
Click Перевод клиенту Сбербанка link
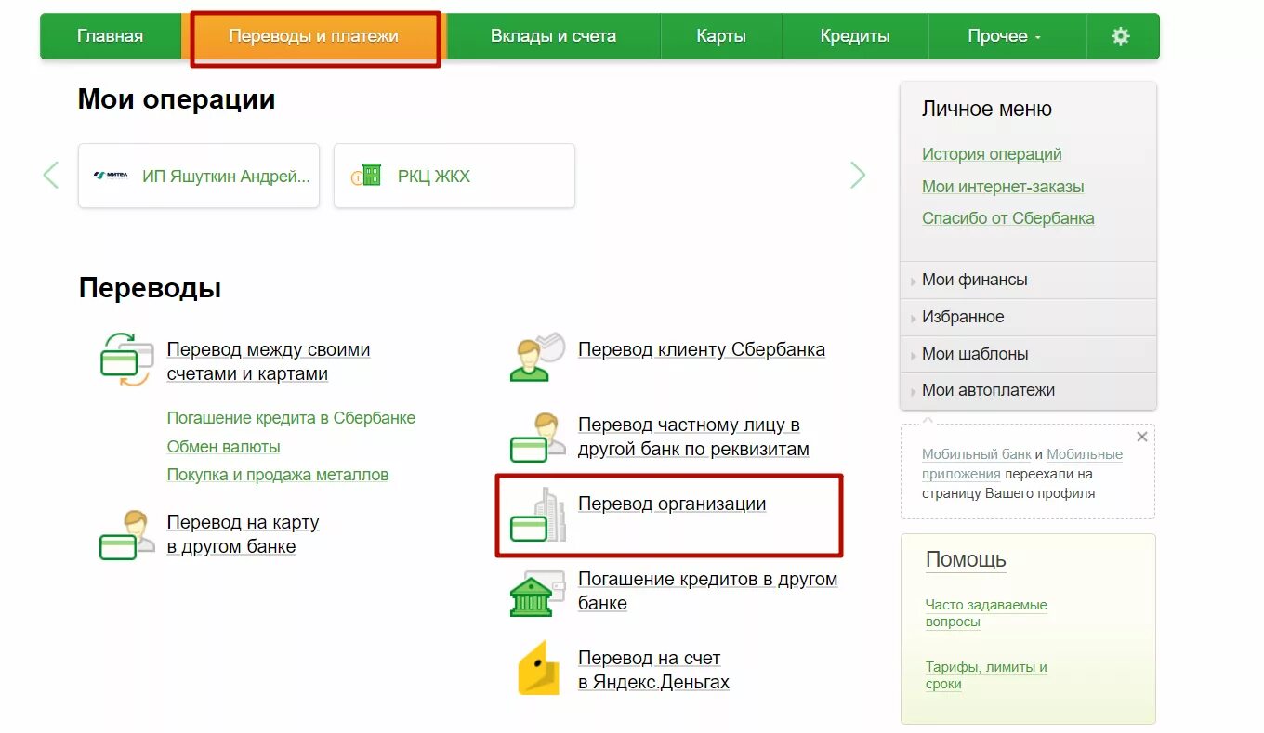pos(702,350)
